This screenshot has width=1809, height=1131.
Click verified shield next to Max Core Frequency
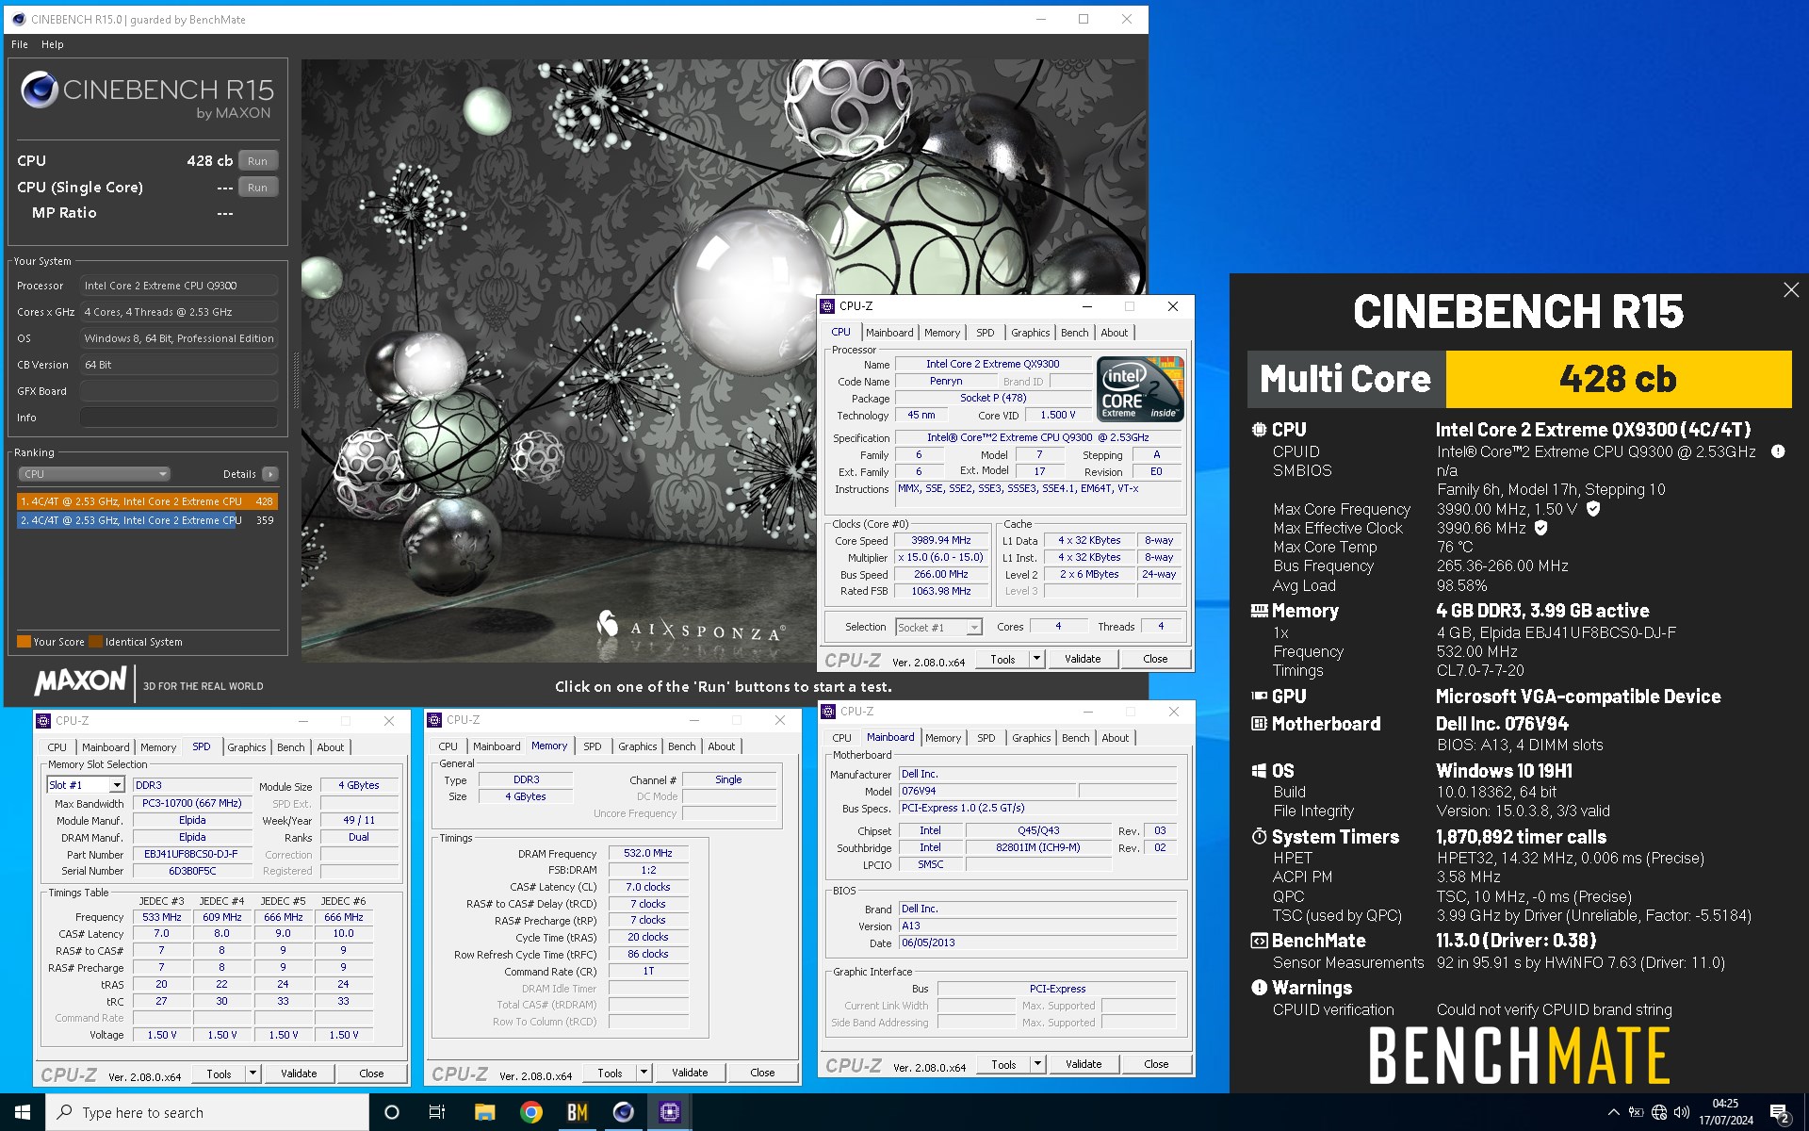click(x=1593, y=509)
